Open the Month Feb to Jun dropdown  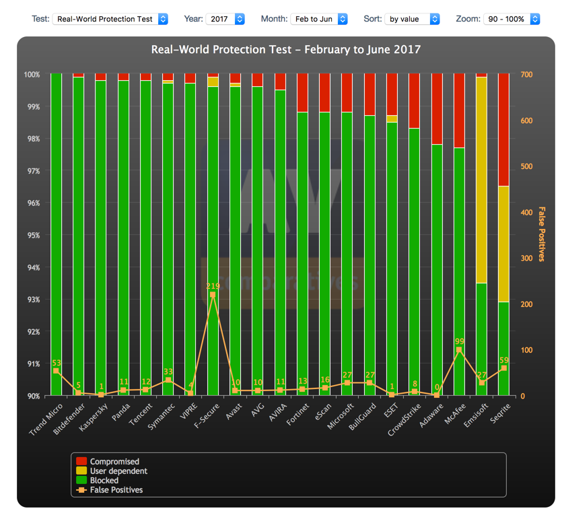point(319,19)
